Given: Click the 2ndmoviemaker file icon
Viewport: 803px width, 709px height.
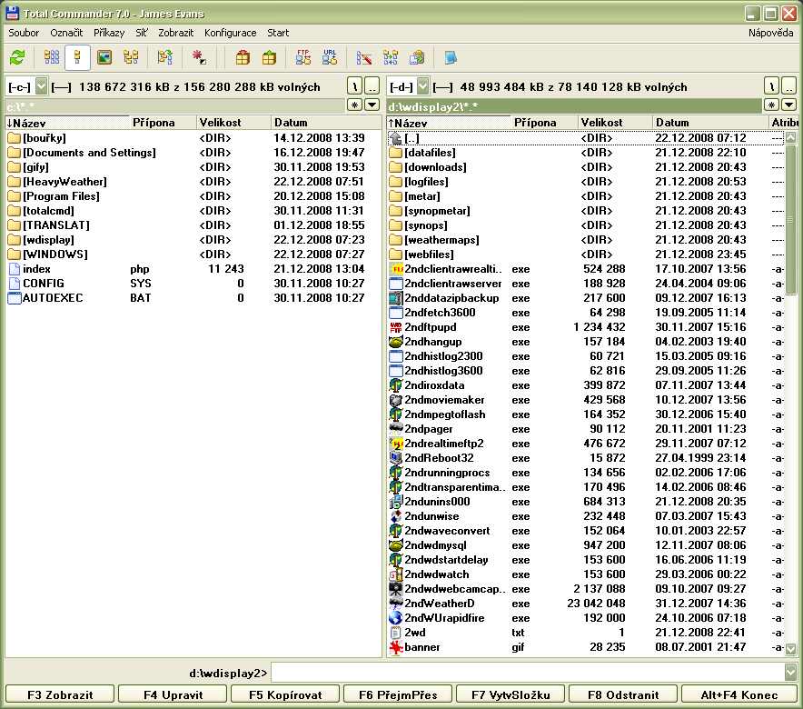Looking at the screenshot, I should (x=395, y=400).
